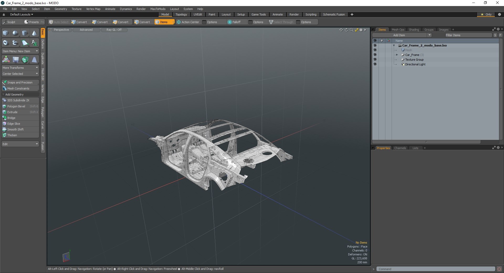Toggle Directional Light visibility eye
The width and height of the screenshot is (504, 273).
point(375,64)
